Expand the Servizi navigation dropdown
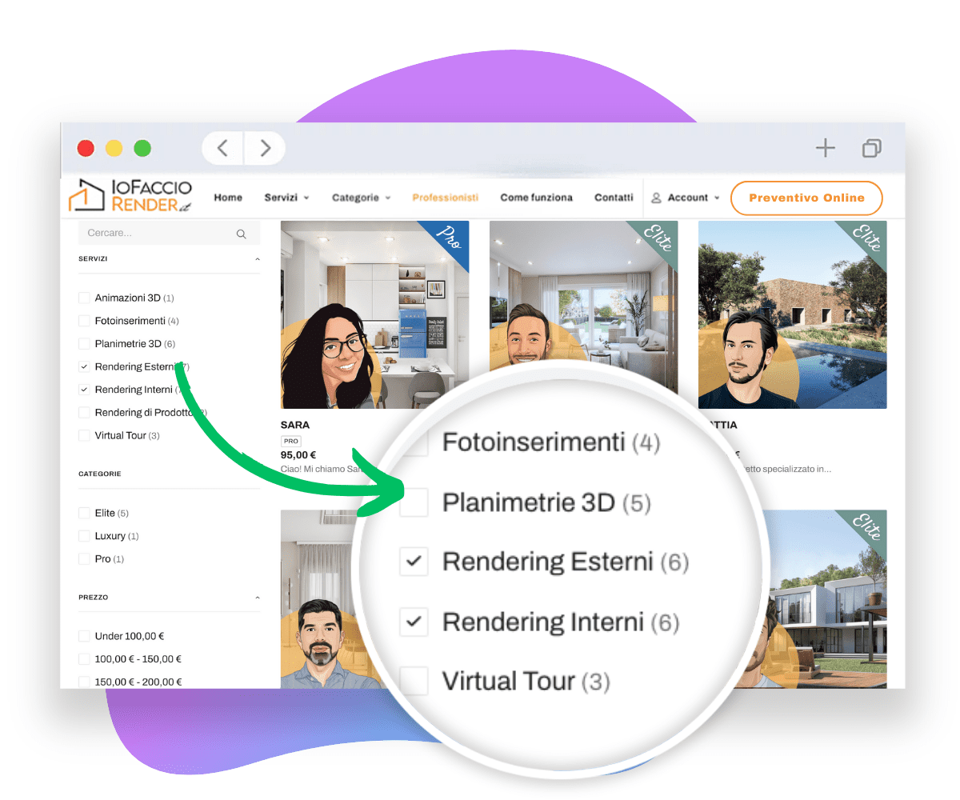960x800 pixels. 286,198
